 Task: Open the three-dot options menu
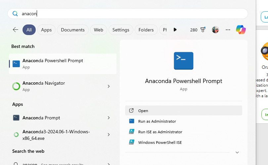[x=228, y=30]
